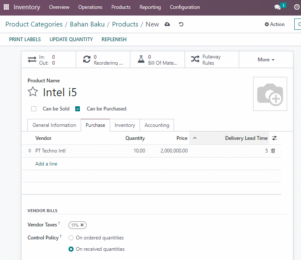Open the activities clock icon
Image resolution: width=301 pixels, height=260 pixels.
(x=297, y=7)
